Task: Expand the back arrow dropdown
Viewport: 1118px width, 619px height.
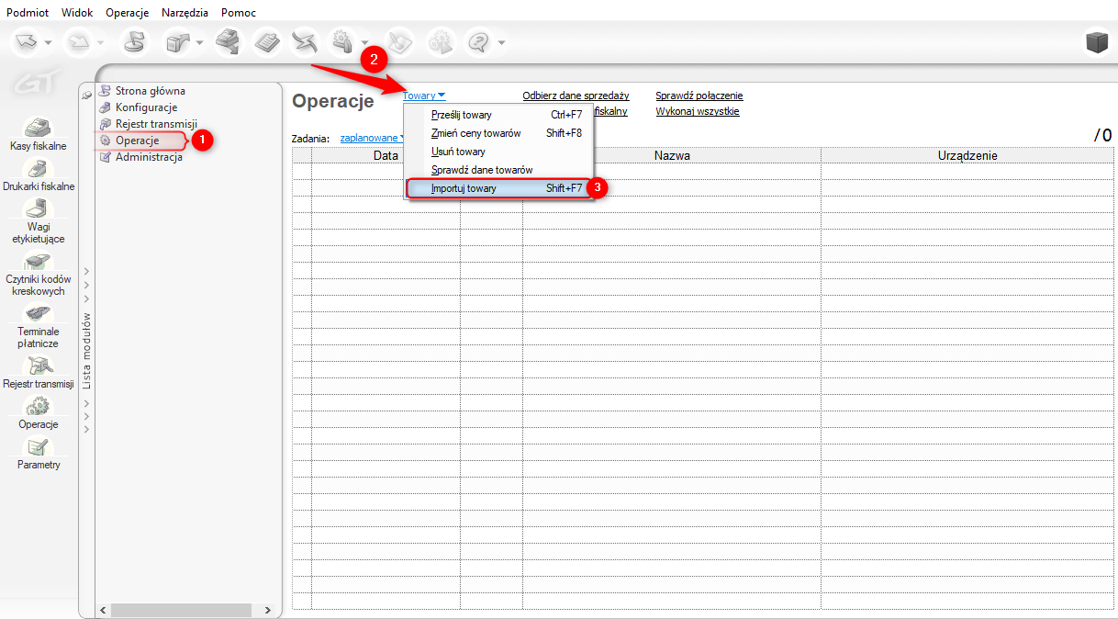Action: coord(48,42)
